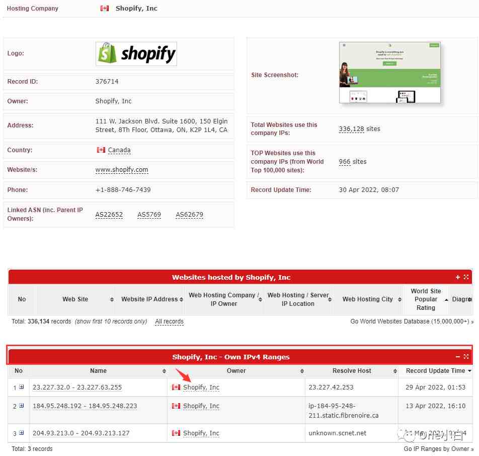
Task: Open the Shopify site screenshot thumbnail
Action: pyautogui.click(x=390, y=73)
